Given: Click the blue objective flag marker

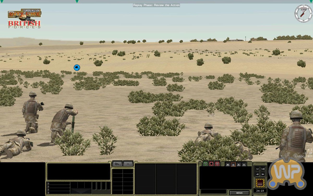Looking at the screenshot, I should (x=77, y=68).
